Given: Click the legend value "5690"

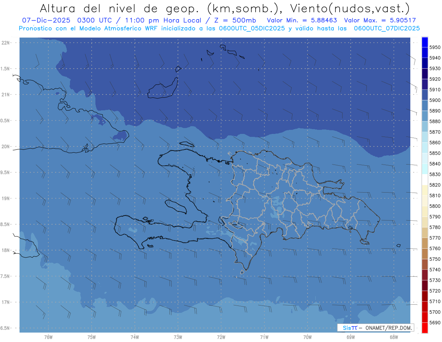Looking at the screenshot, I should [435, 322].
